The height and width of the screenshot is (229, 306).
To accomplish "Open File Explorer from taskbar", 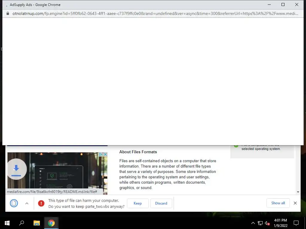I will click(x=36, y=223).
